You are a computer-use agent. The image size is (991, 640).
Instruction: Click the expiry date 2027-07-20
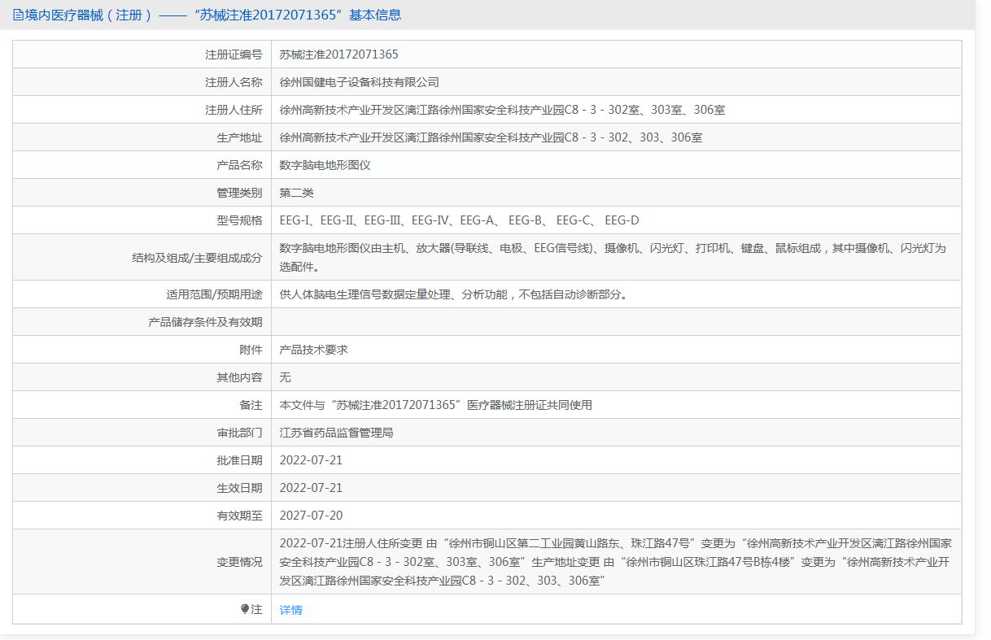[x=311, y=516]
